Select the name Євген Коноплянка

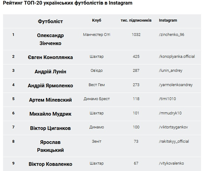pyautogui.click(x=51, y=57)
